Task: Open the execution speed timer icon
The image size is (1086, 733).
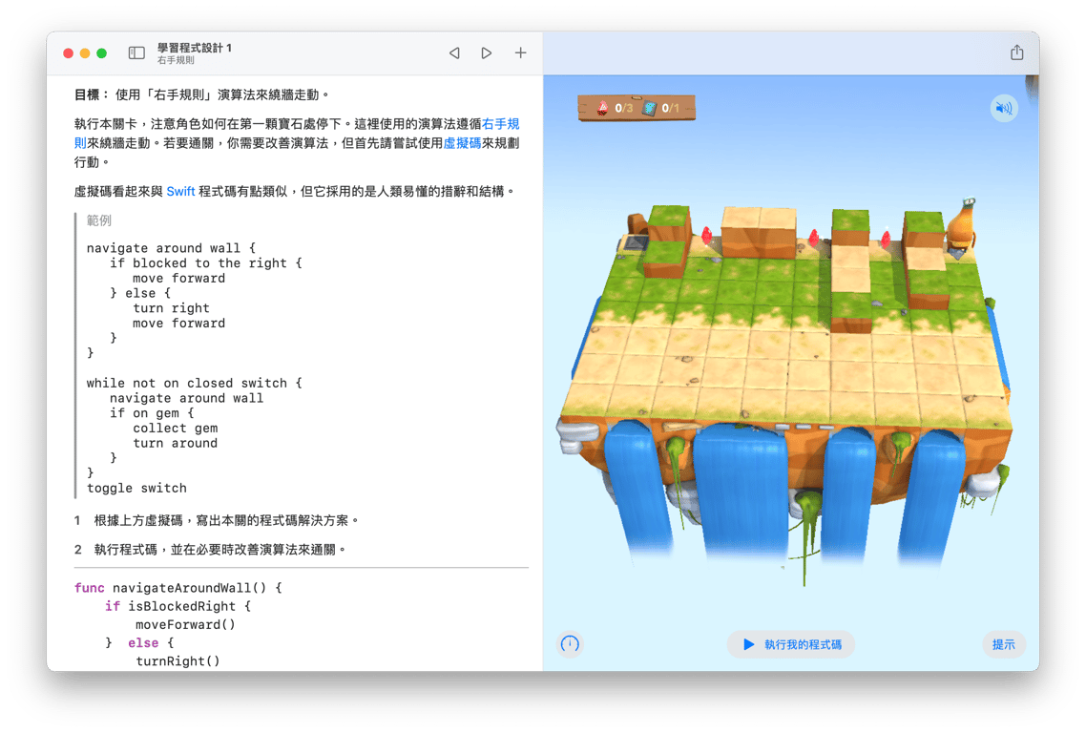Action: (570, 644)
